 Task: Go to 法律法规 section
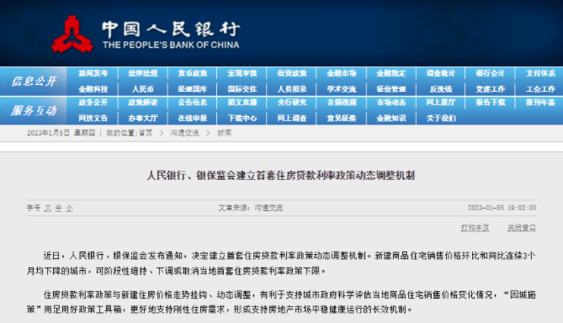pyautogui.click(x=143, y=73)
